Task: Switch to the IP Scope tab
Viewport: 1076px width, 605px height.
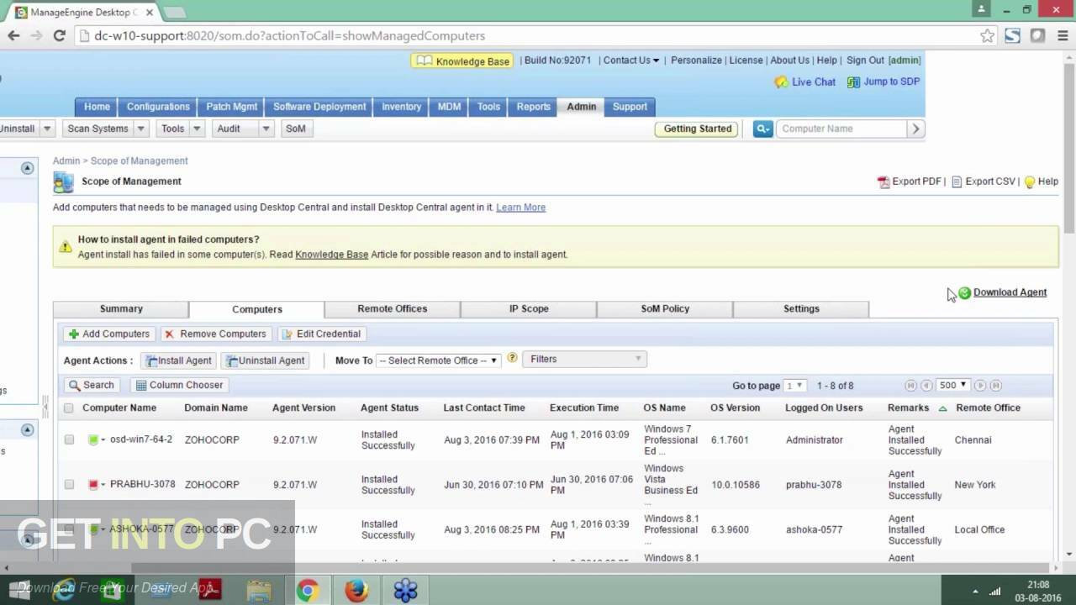Action: (x=529, y=309)
